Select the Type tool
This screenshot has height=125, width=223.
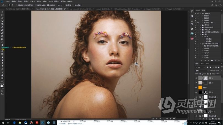tap(2, 66)
